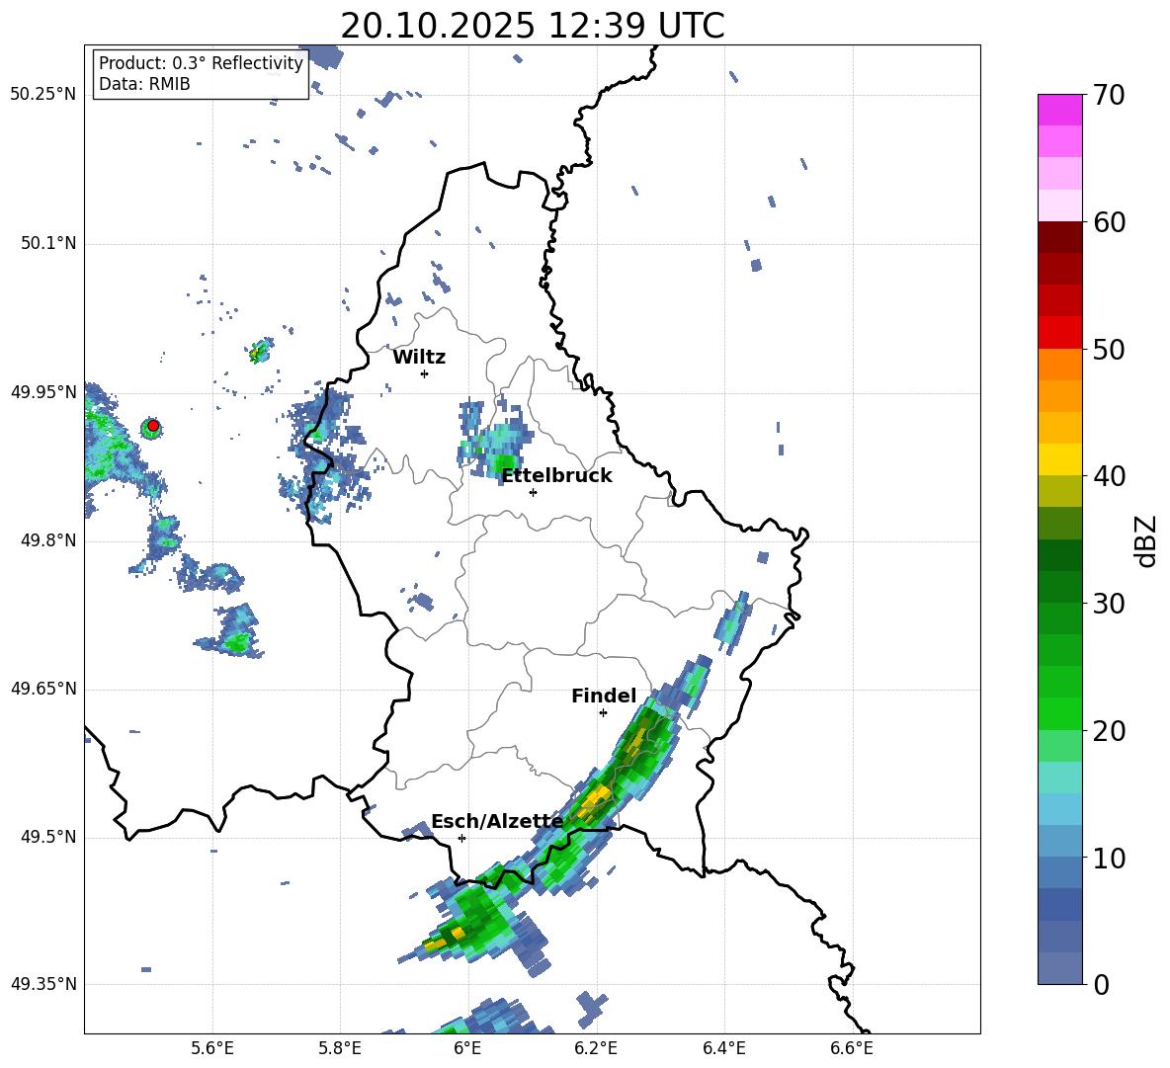The height and width of the screenshot is (1068, 1170).
Task: Click the 6°E longitude label
Action: [467, 1048]
